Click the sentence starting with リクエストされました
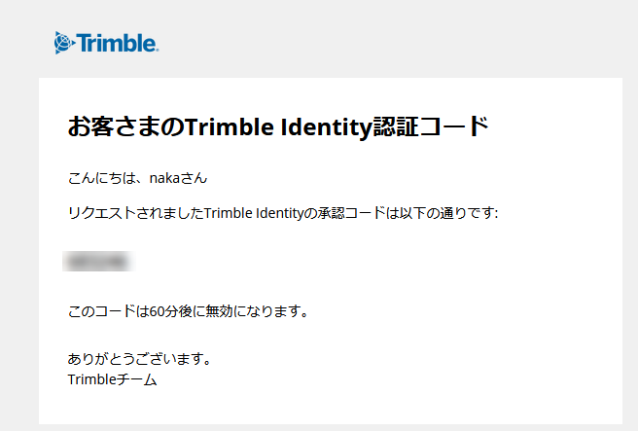The width and height of the screenshot is (638, 431). pyautogui.click(x=283, y=213)
